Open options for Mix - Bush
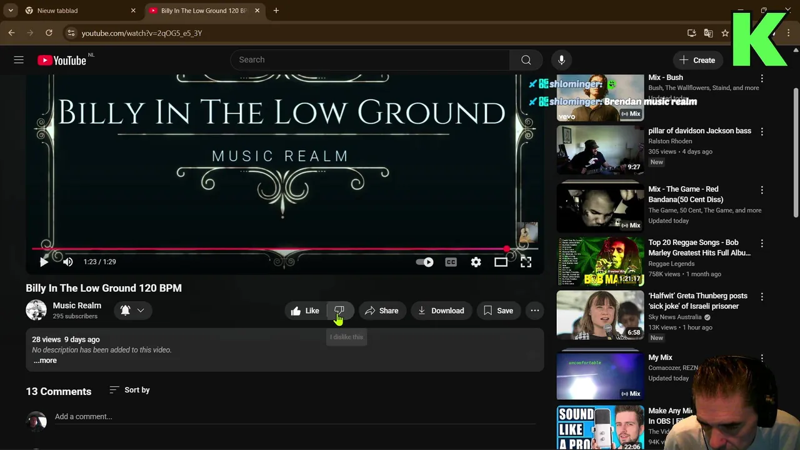The height and width of the screenshot is (450, 800). [762, 78]
